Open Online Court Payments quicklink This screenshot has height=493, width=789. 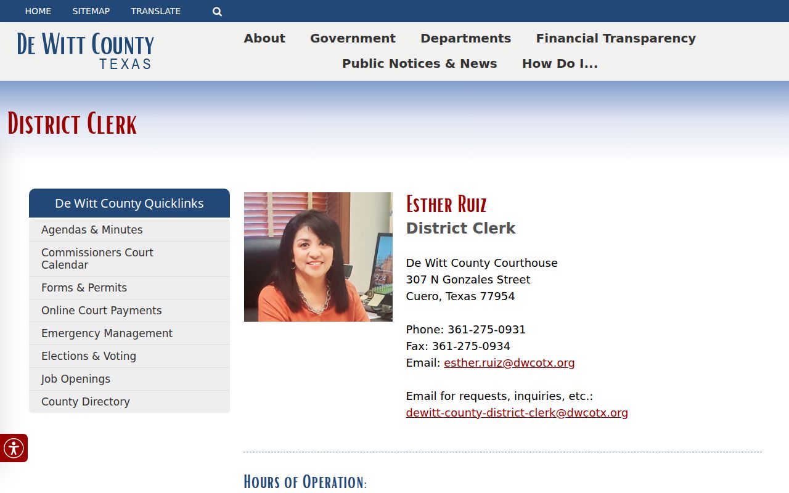pyautogui.click(x=129, y=311)
